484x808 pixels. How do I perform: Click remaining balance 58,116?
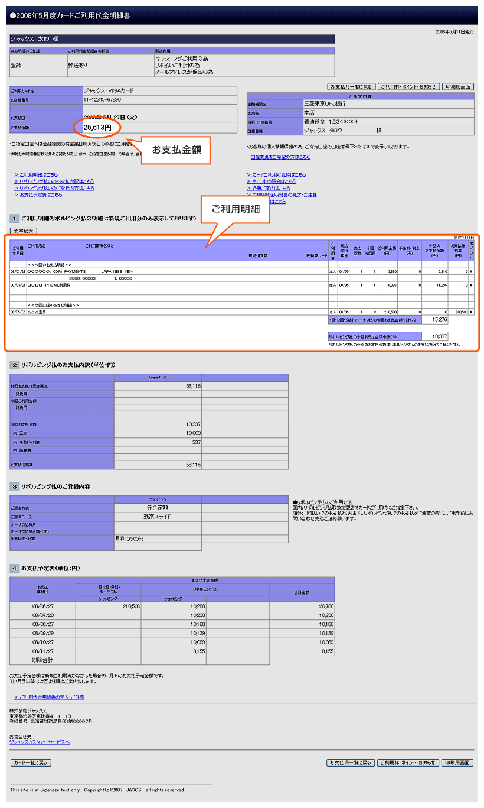[x=193, y=465]
